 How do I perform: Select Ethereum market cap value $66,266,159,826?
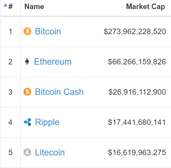click(137, 62)
